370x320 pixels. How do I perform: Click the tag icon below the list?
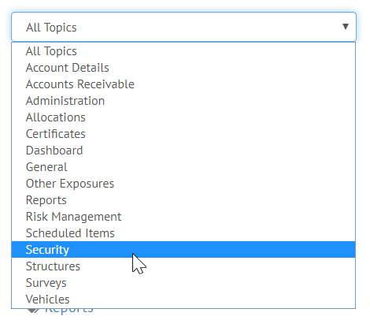(x=33, y=311)
